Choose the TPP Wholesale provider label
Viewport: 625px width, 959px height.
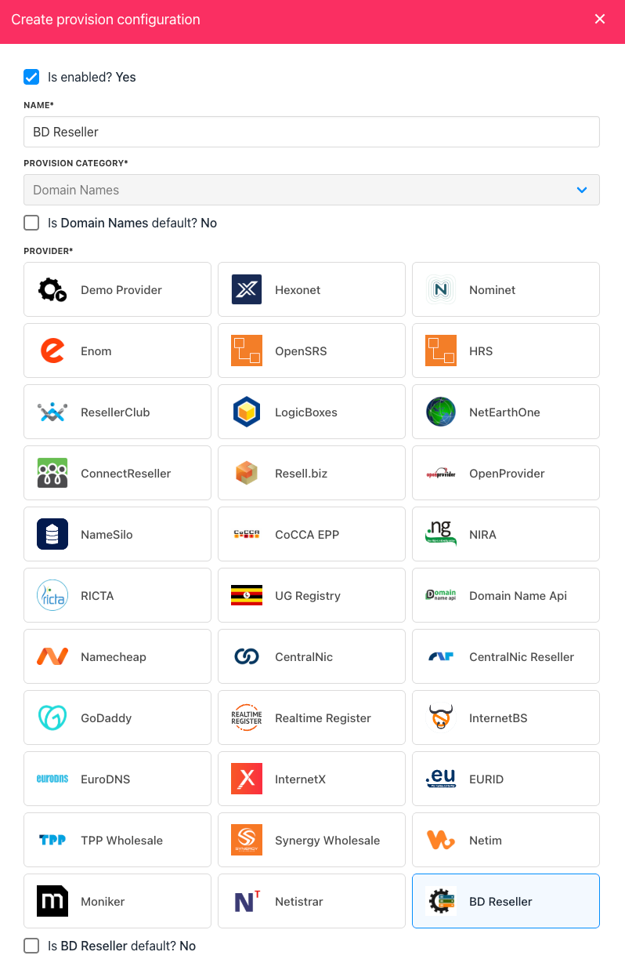[x=121, y=841]
